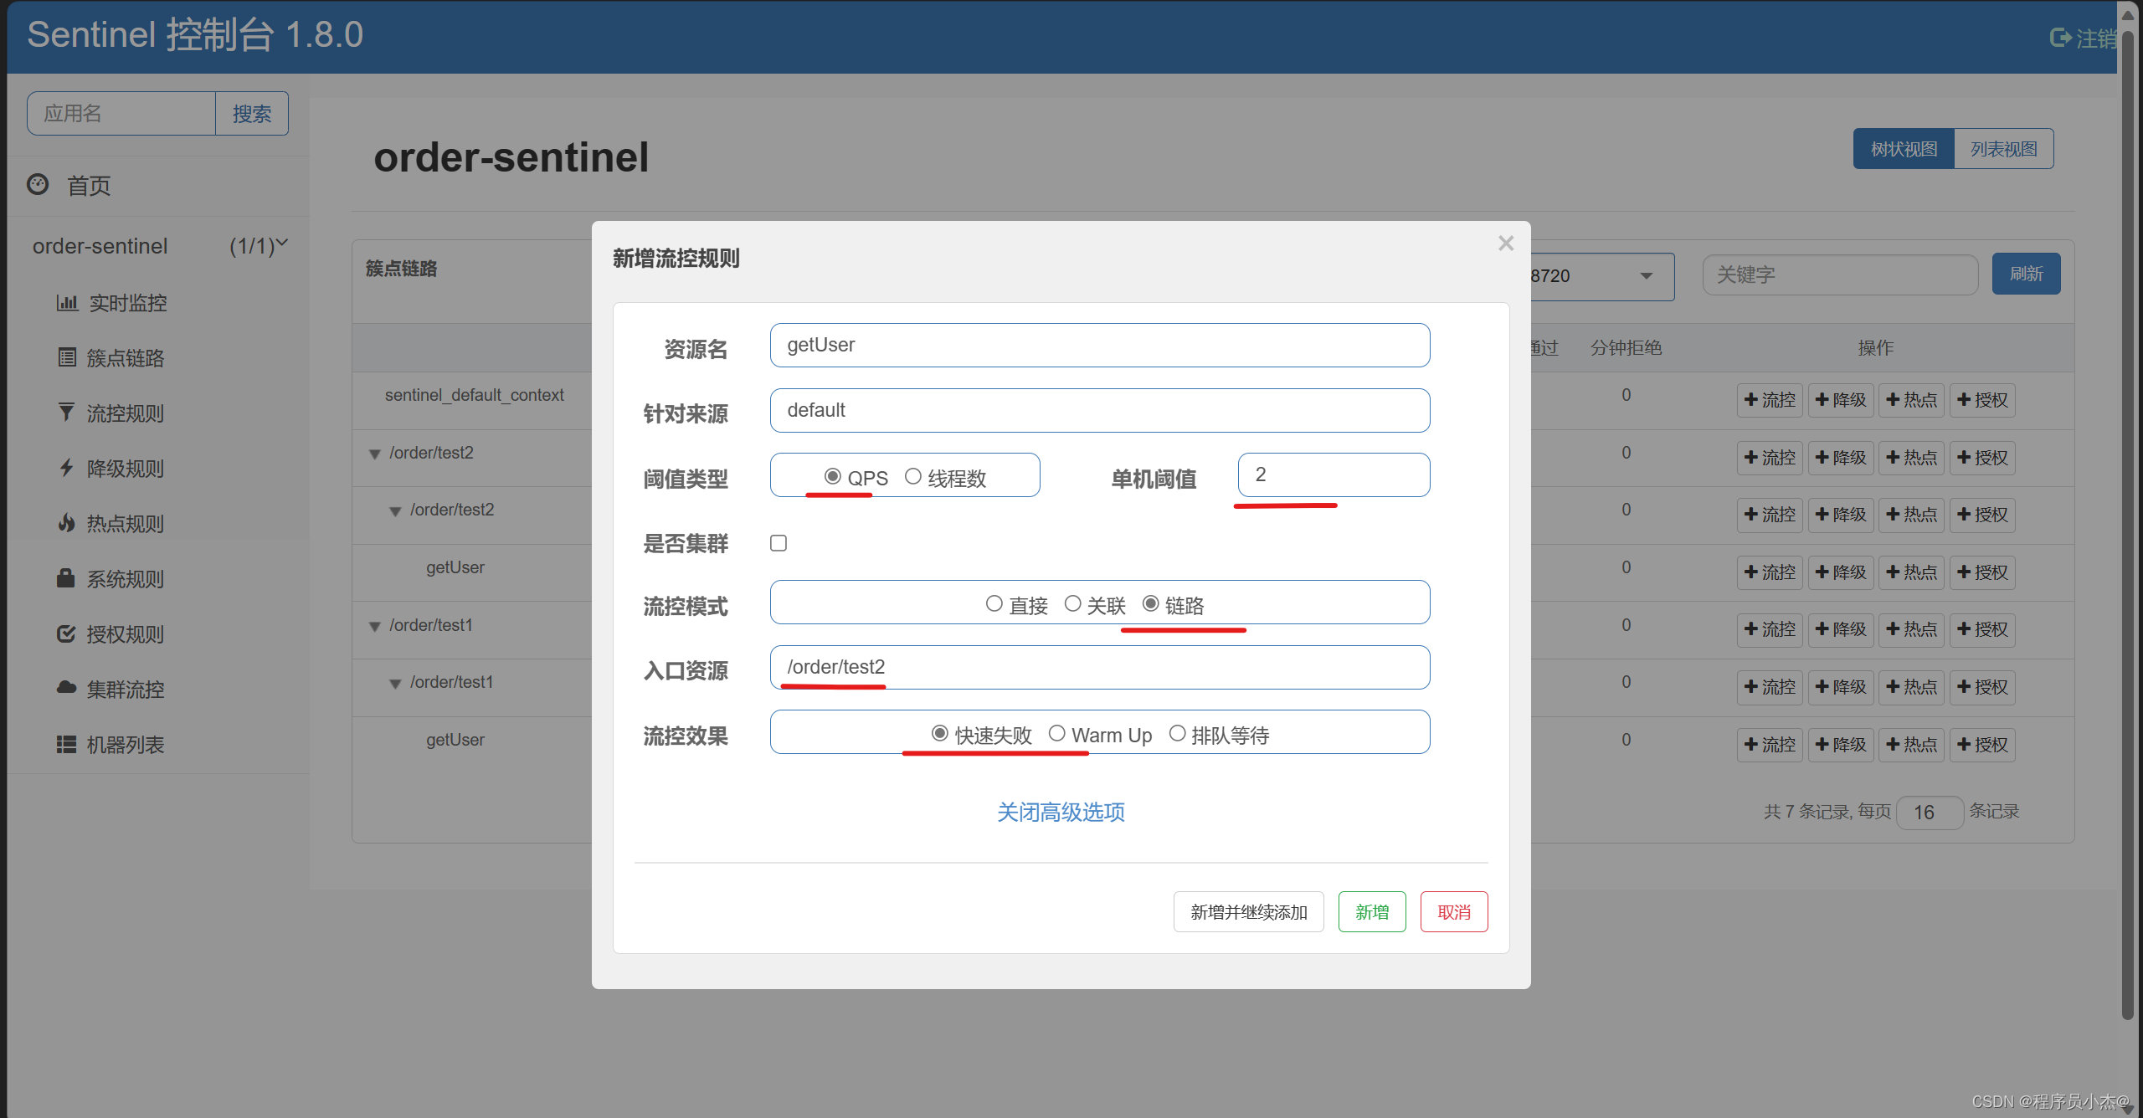Click the 搜索 button beside app name

point(252,113)
